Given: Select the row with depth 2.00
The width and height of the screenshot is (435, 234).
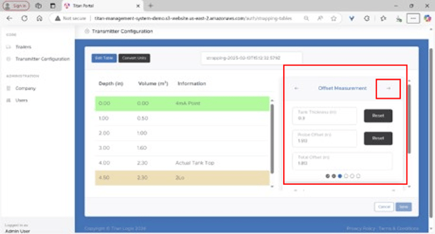Looking at the screenshot, I should (182, 133).
